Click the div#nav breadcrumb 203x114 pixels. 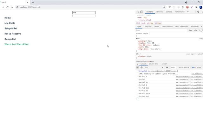click(158, 23)
